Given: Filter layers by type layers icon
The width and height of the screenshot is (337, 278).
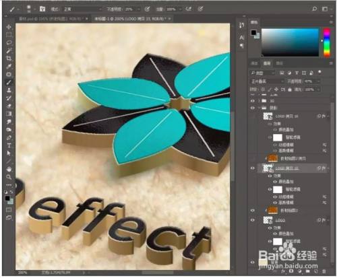Looking at the screenshot, I should click(x=297, y=73).
